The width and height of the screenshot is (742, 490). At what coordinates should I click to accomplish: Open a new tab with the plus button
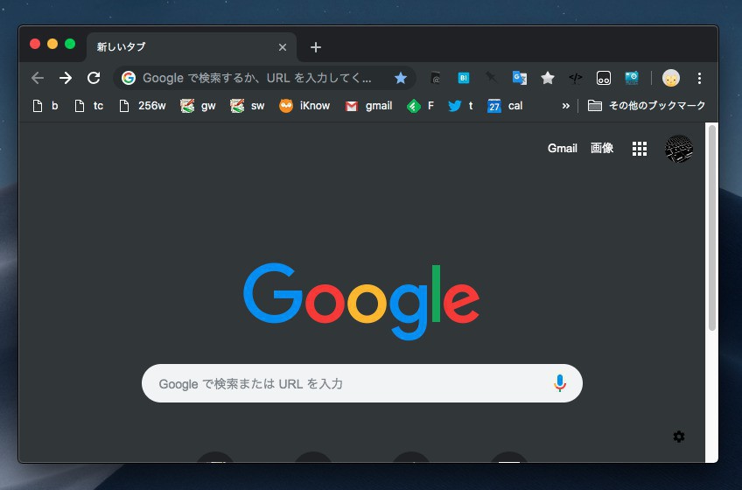[x=316, y=47]
